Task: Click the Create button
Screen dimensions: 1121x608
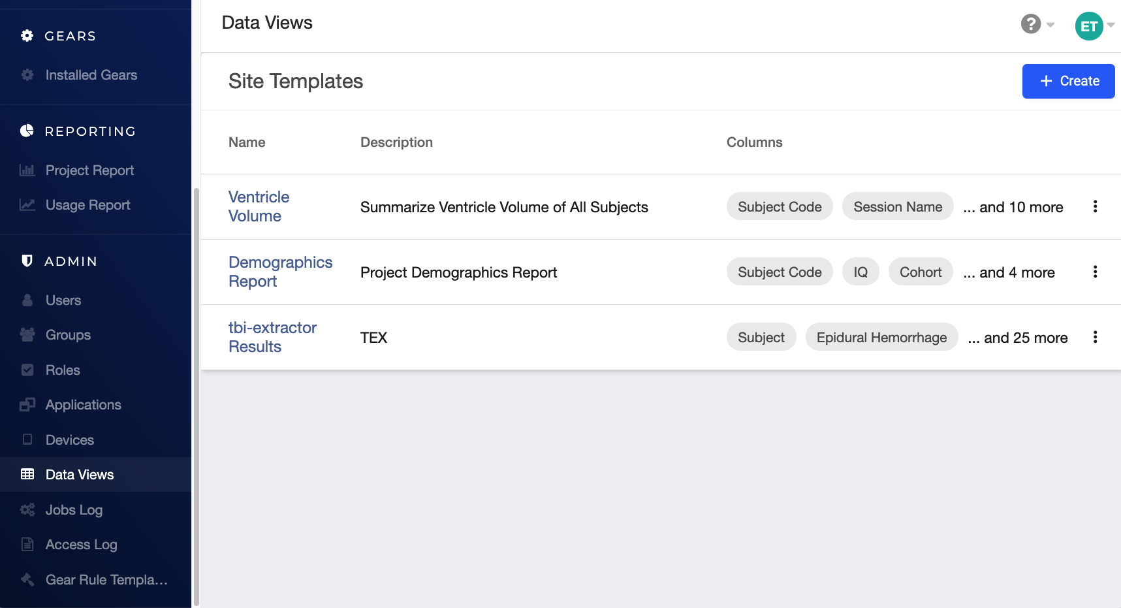Action: (x=1068, y=81)
